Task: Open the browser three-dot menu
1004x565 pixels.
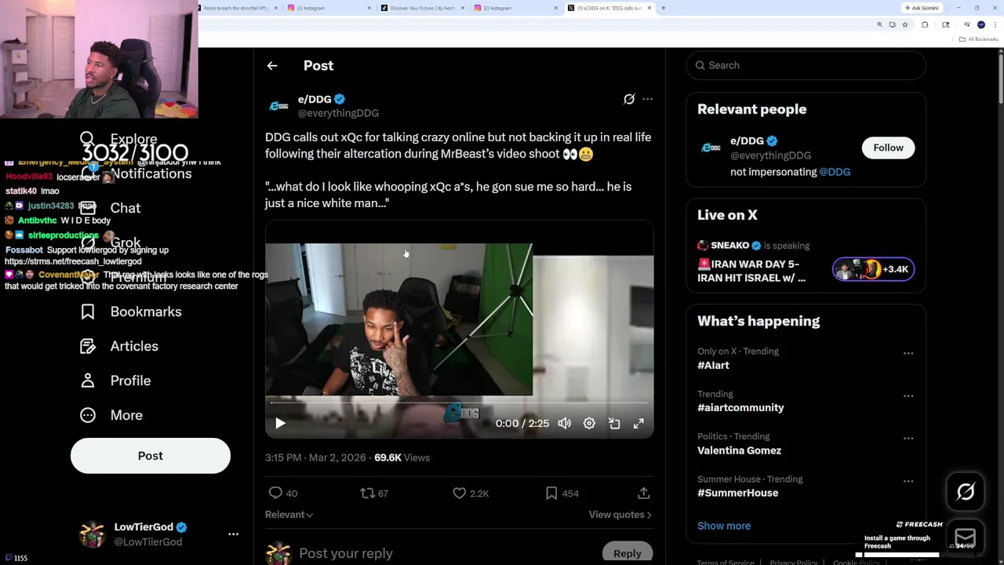Action: [995, 25]
